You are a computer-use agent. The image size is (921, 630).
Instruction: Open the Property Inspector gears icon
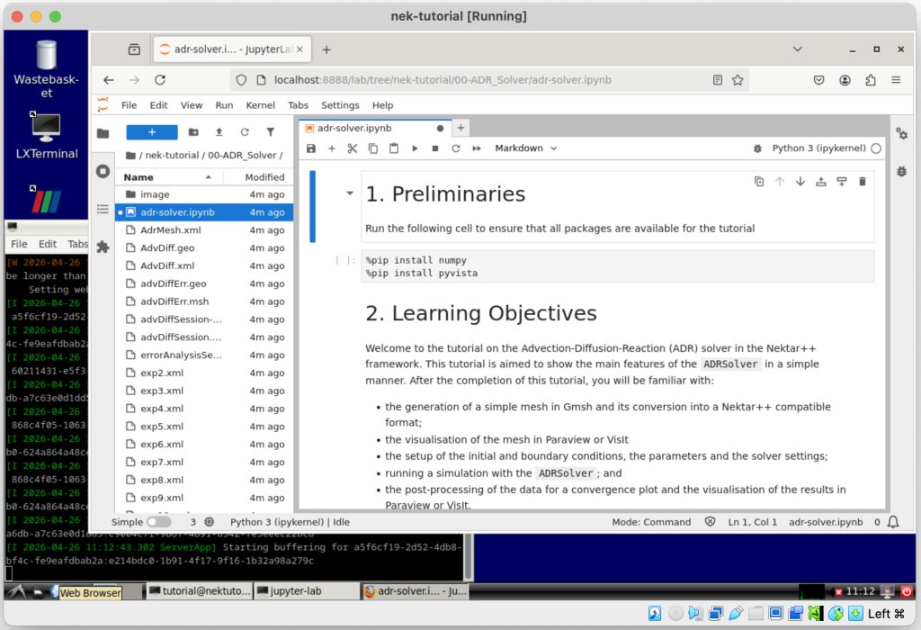click(901, 134)
